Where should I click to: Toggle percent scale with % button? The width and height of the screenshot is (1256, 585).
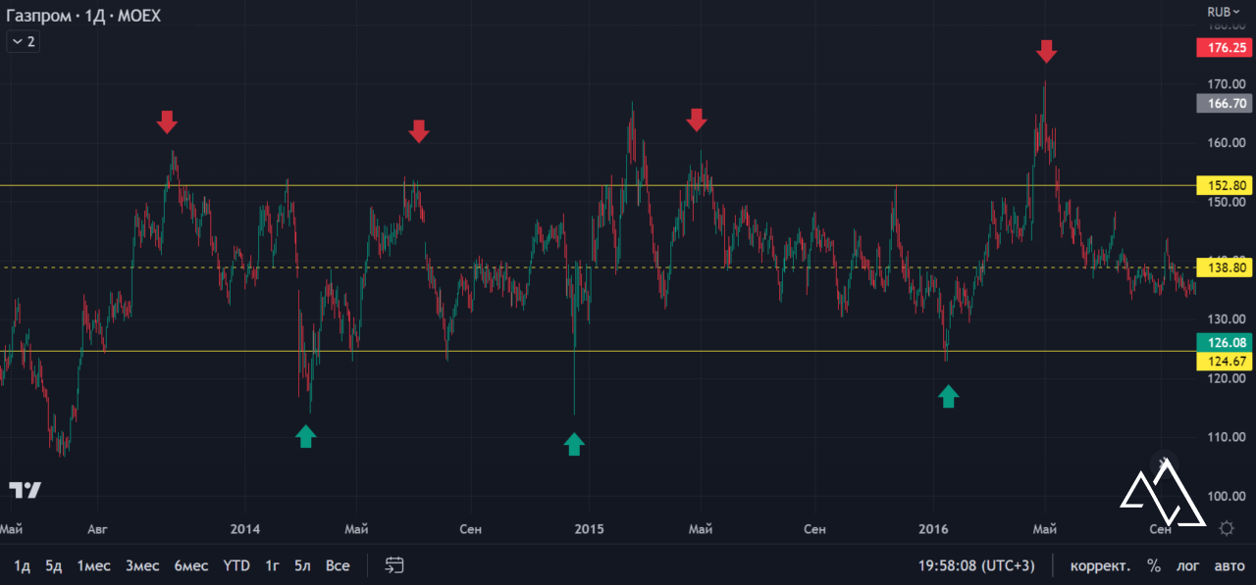(1154, 565)
